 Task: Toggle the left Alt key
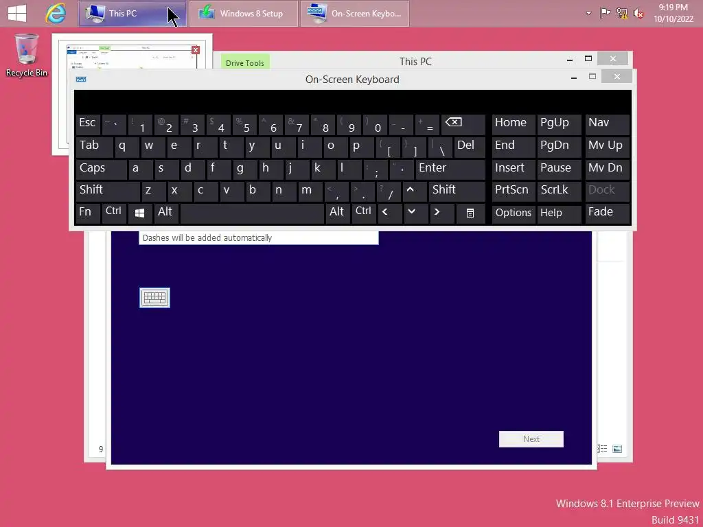tap(166, 213)
